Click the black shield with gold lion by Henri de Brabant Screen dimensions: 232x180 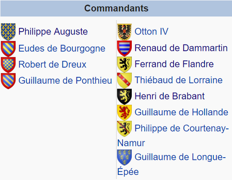click(x=124, y=97)
